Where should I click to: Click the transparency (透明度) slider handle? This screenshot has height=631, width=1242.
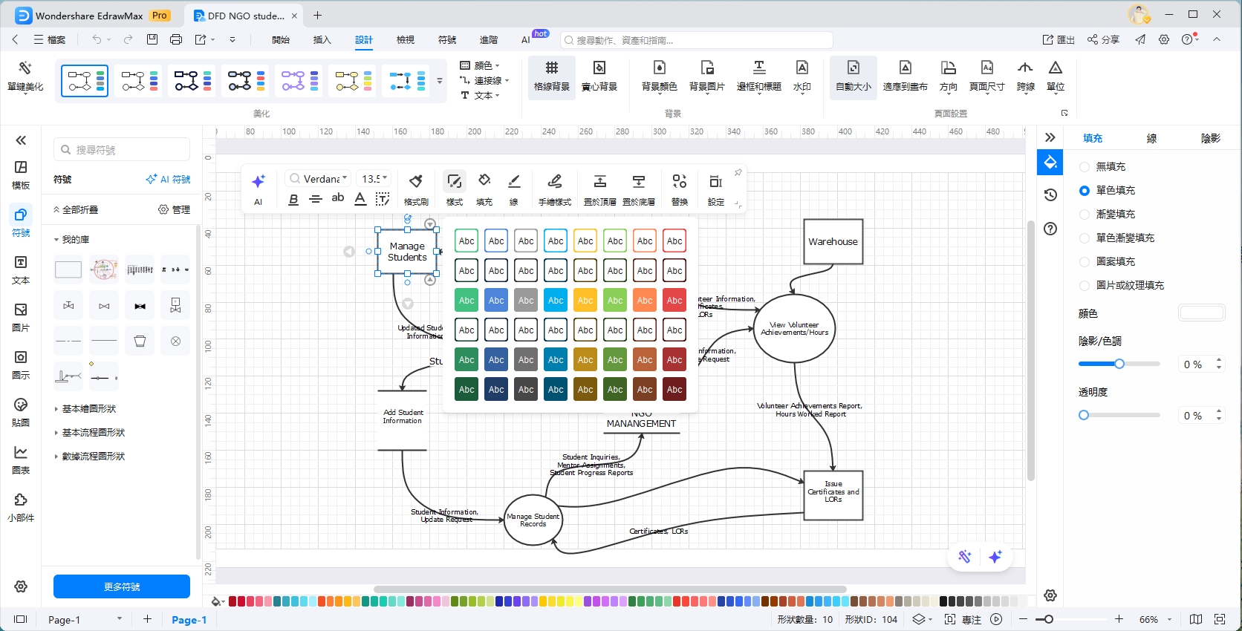1084,415
